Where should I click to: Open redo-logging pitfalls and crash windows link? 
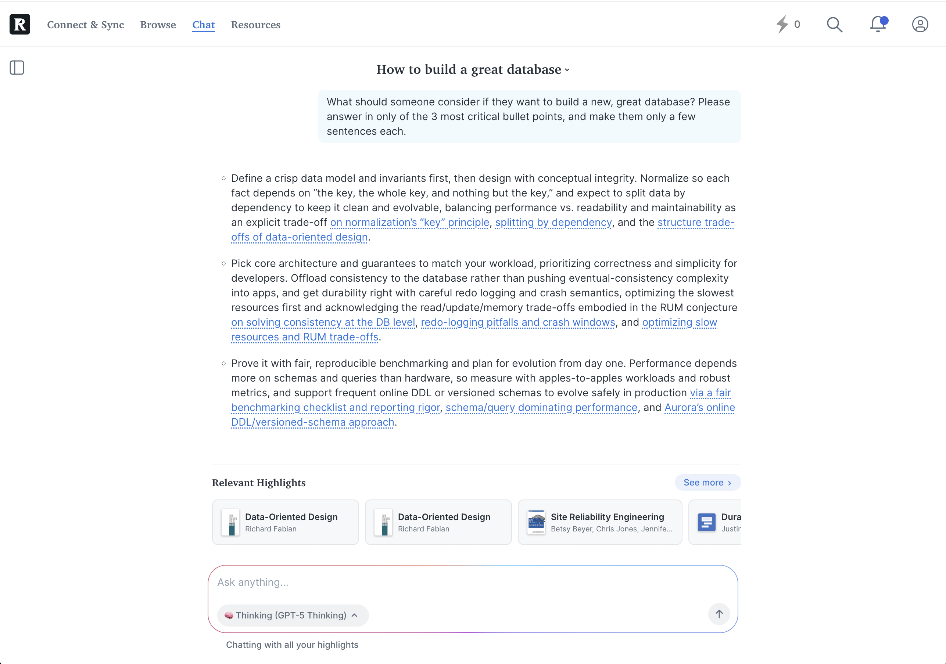(518, 322)
